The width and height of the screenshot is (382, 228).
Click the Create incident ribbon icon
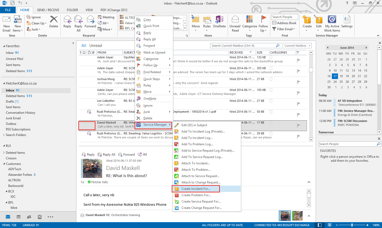(x=307, y=20)
